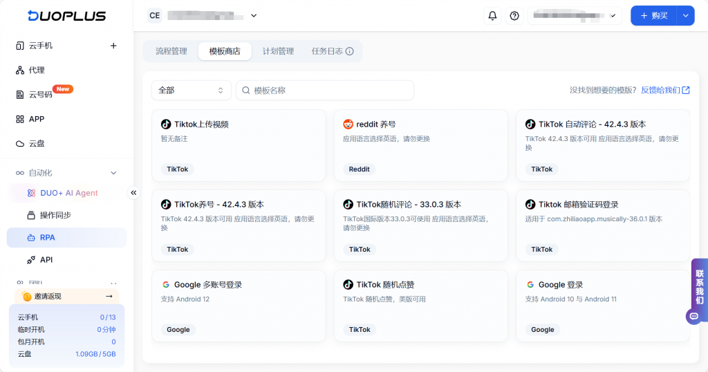Click the TikTok icon on TikTok随机评论 card
Screen dimensions: 708x372
pyautogui.click(x=348, y=205)
